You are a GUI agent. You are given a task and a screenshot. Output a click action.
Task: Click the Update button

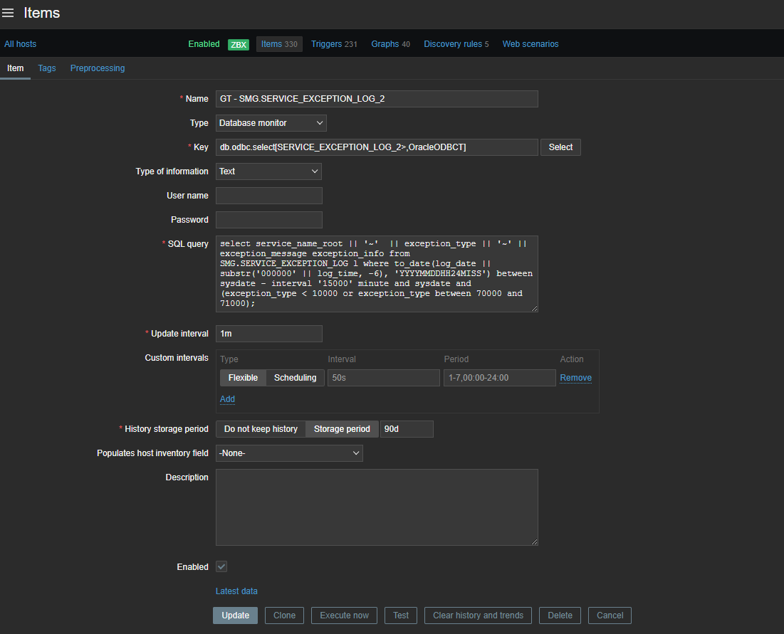pos(235,615)
